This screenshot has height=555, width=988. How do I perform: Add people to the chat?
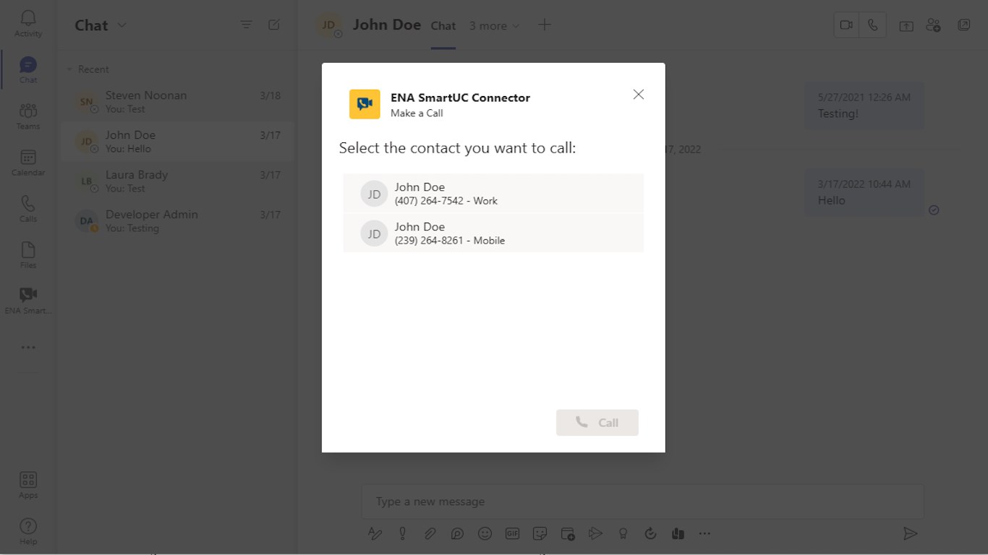pos(933,25)
